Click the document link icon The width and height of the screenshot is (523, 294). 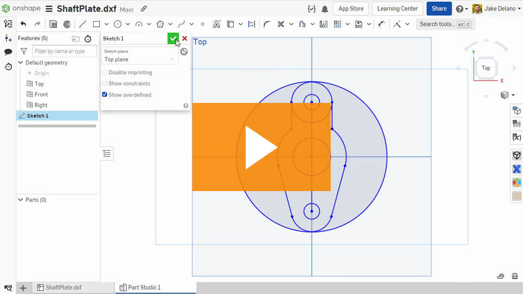(144, 9)
